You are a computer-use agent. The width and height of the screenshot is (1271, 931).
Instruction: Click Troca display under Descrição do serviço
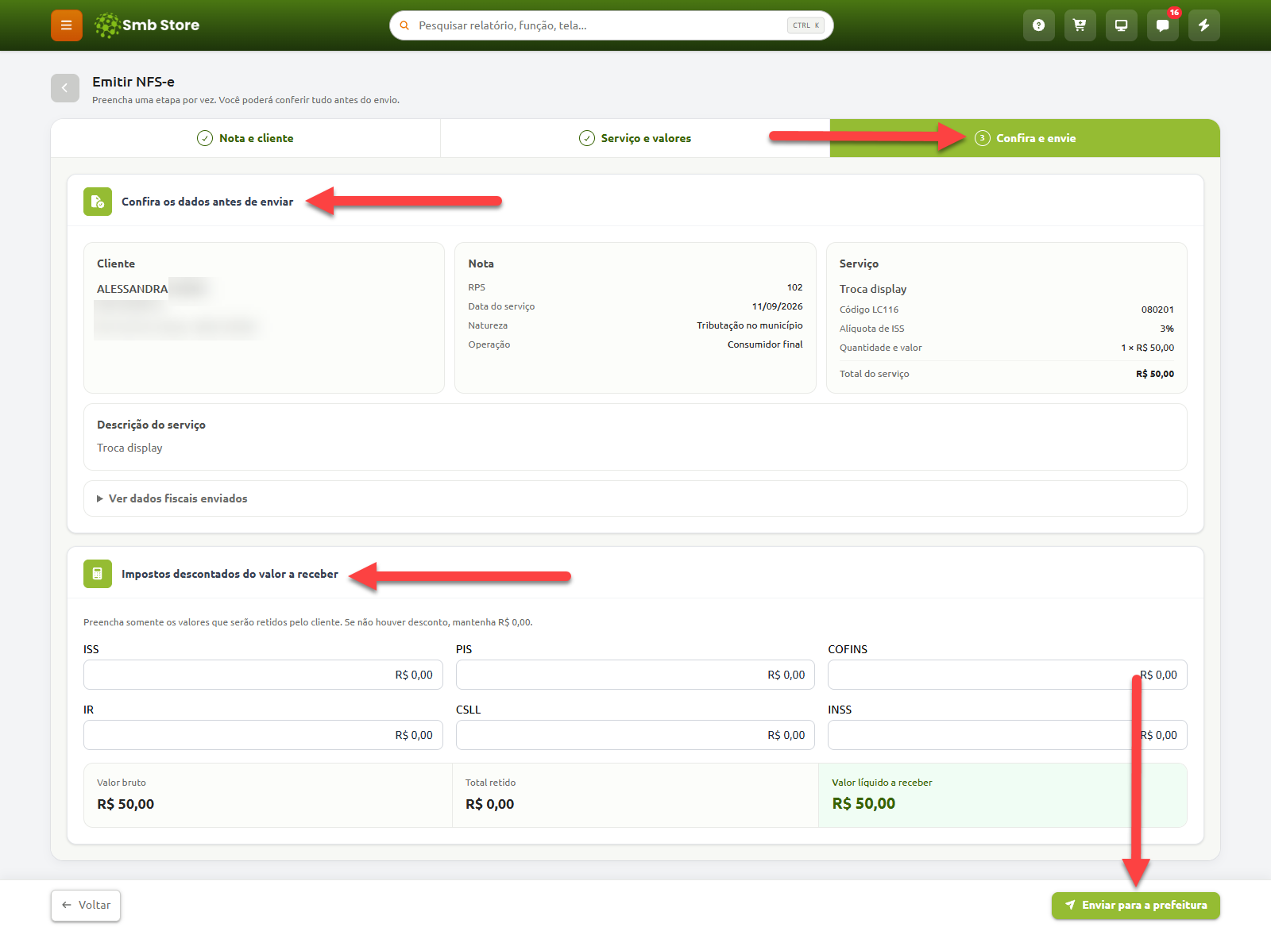tap(129, 448)
